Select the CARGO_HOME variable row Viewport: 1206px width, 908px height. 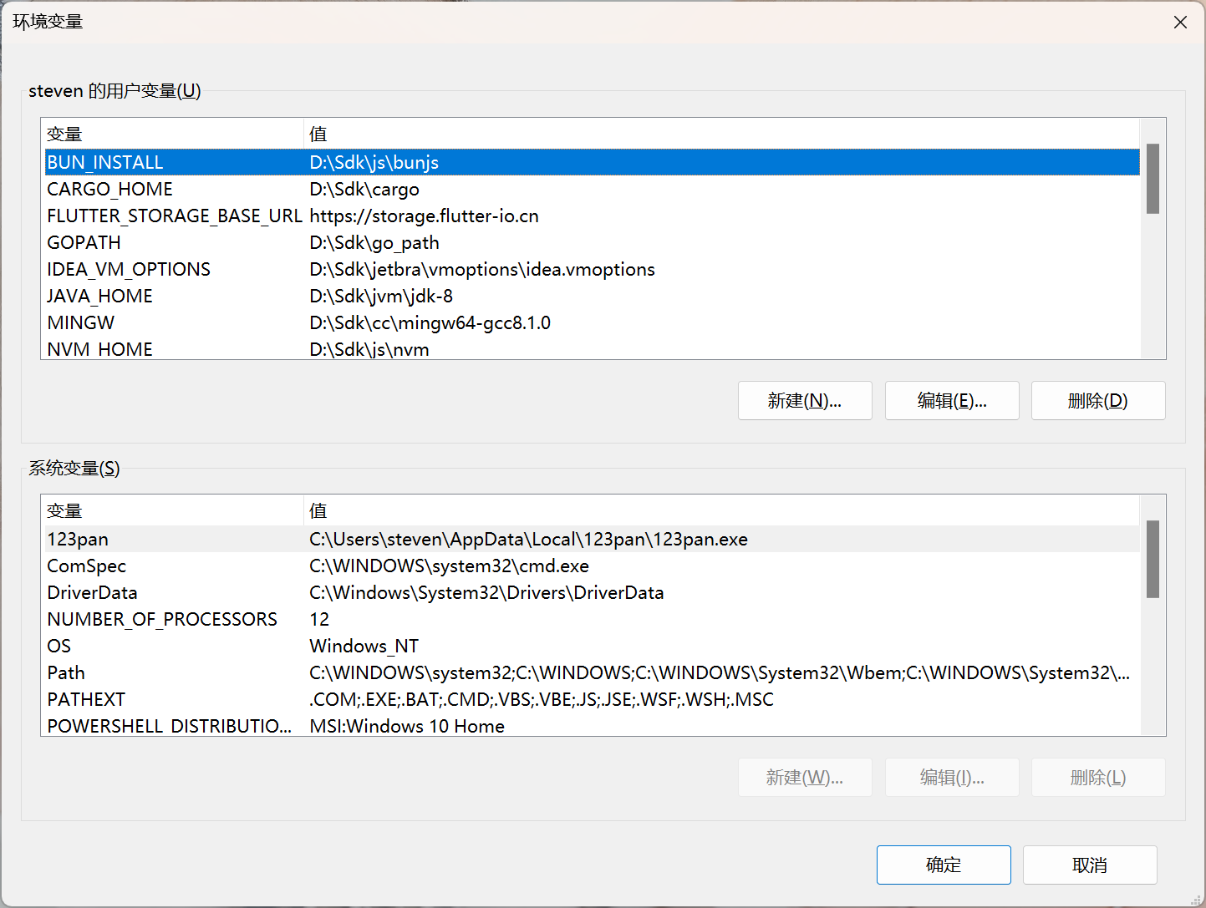pos(109,189)
